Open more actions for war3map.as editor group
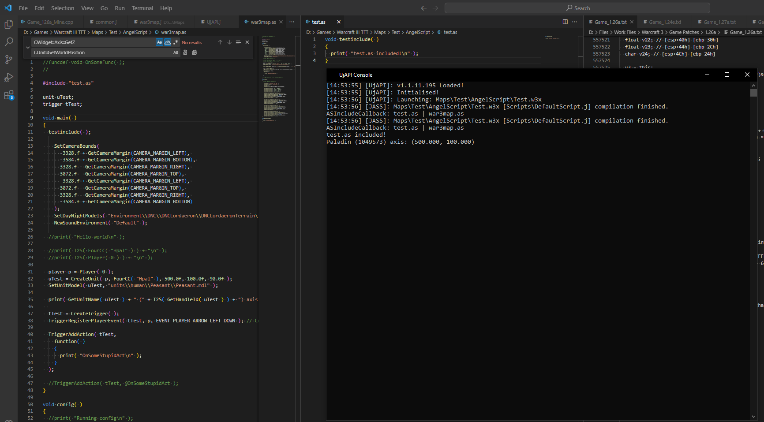The width and height of the screenshot is (764, 422). 292,22
